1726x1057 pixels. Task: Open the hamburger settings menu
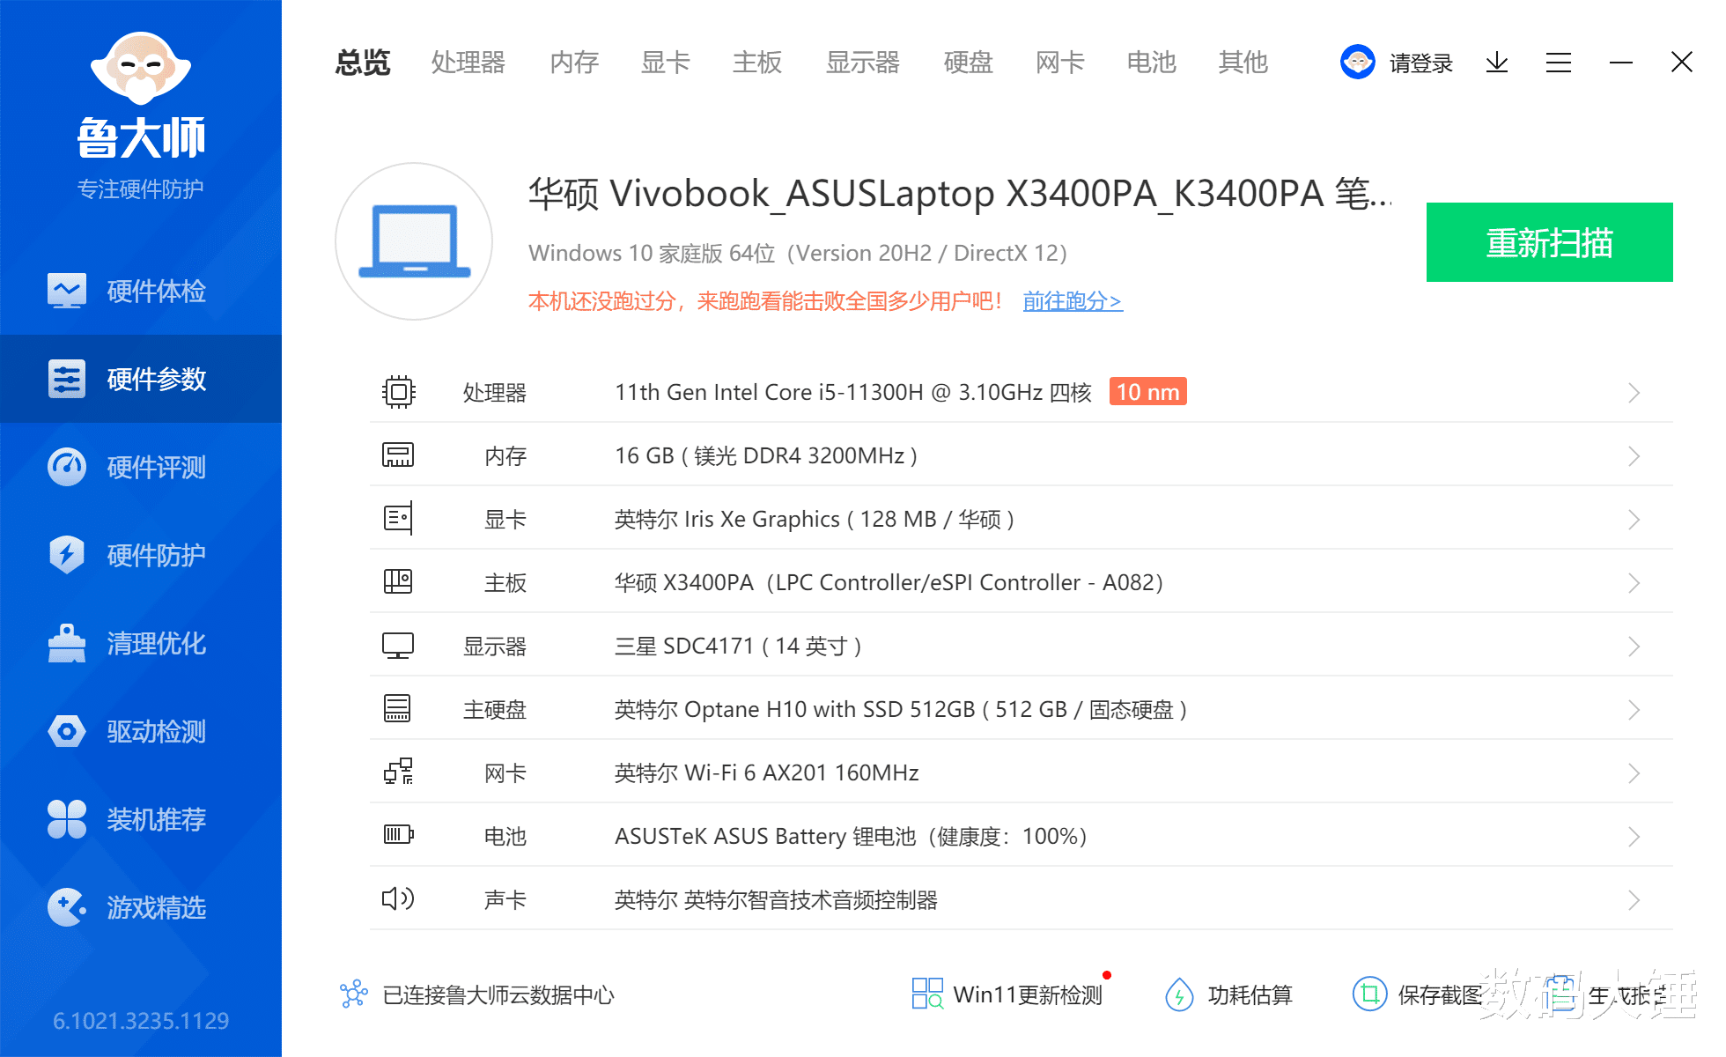coord(1558,62)
